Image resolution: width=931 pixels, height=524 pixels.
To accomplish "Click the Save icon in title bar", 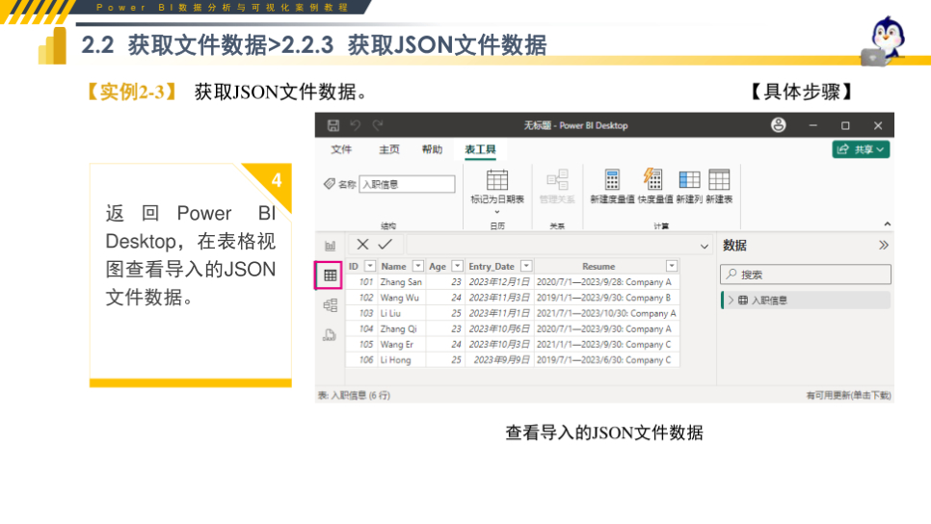I will pyautogui.click(x=333, y=125).
